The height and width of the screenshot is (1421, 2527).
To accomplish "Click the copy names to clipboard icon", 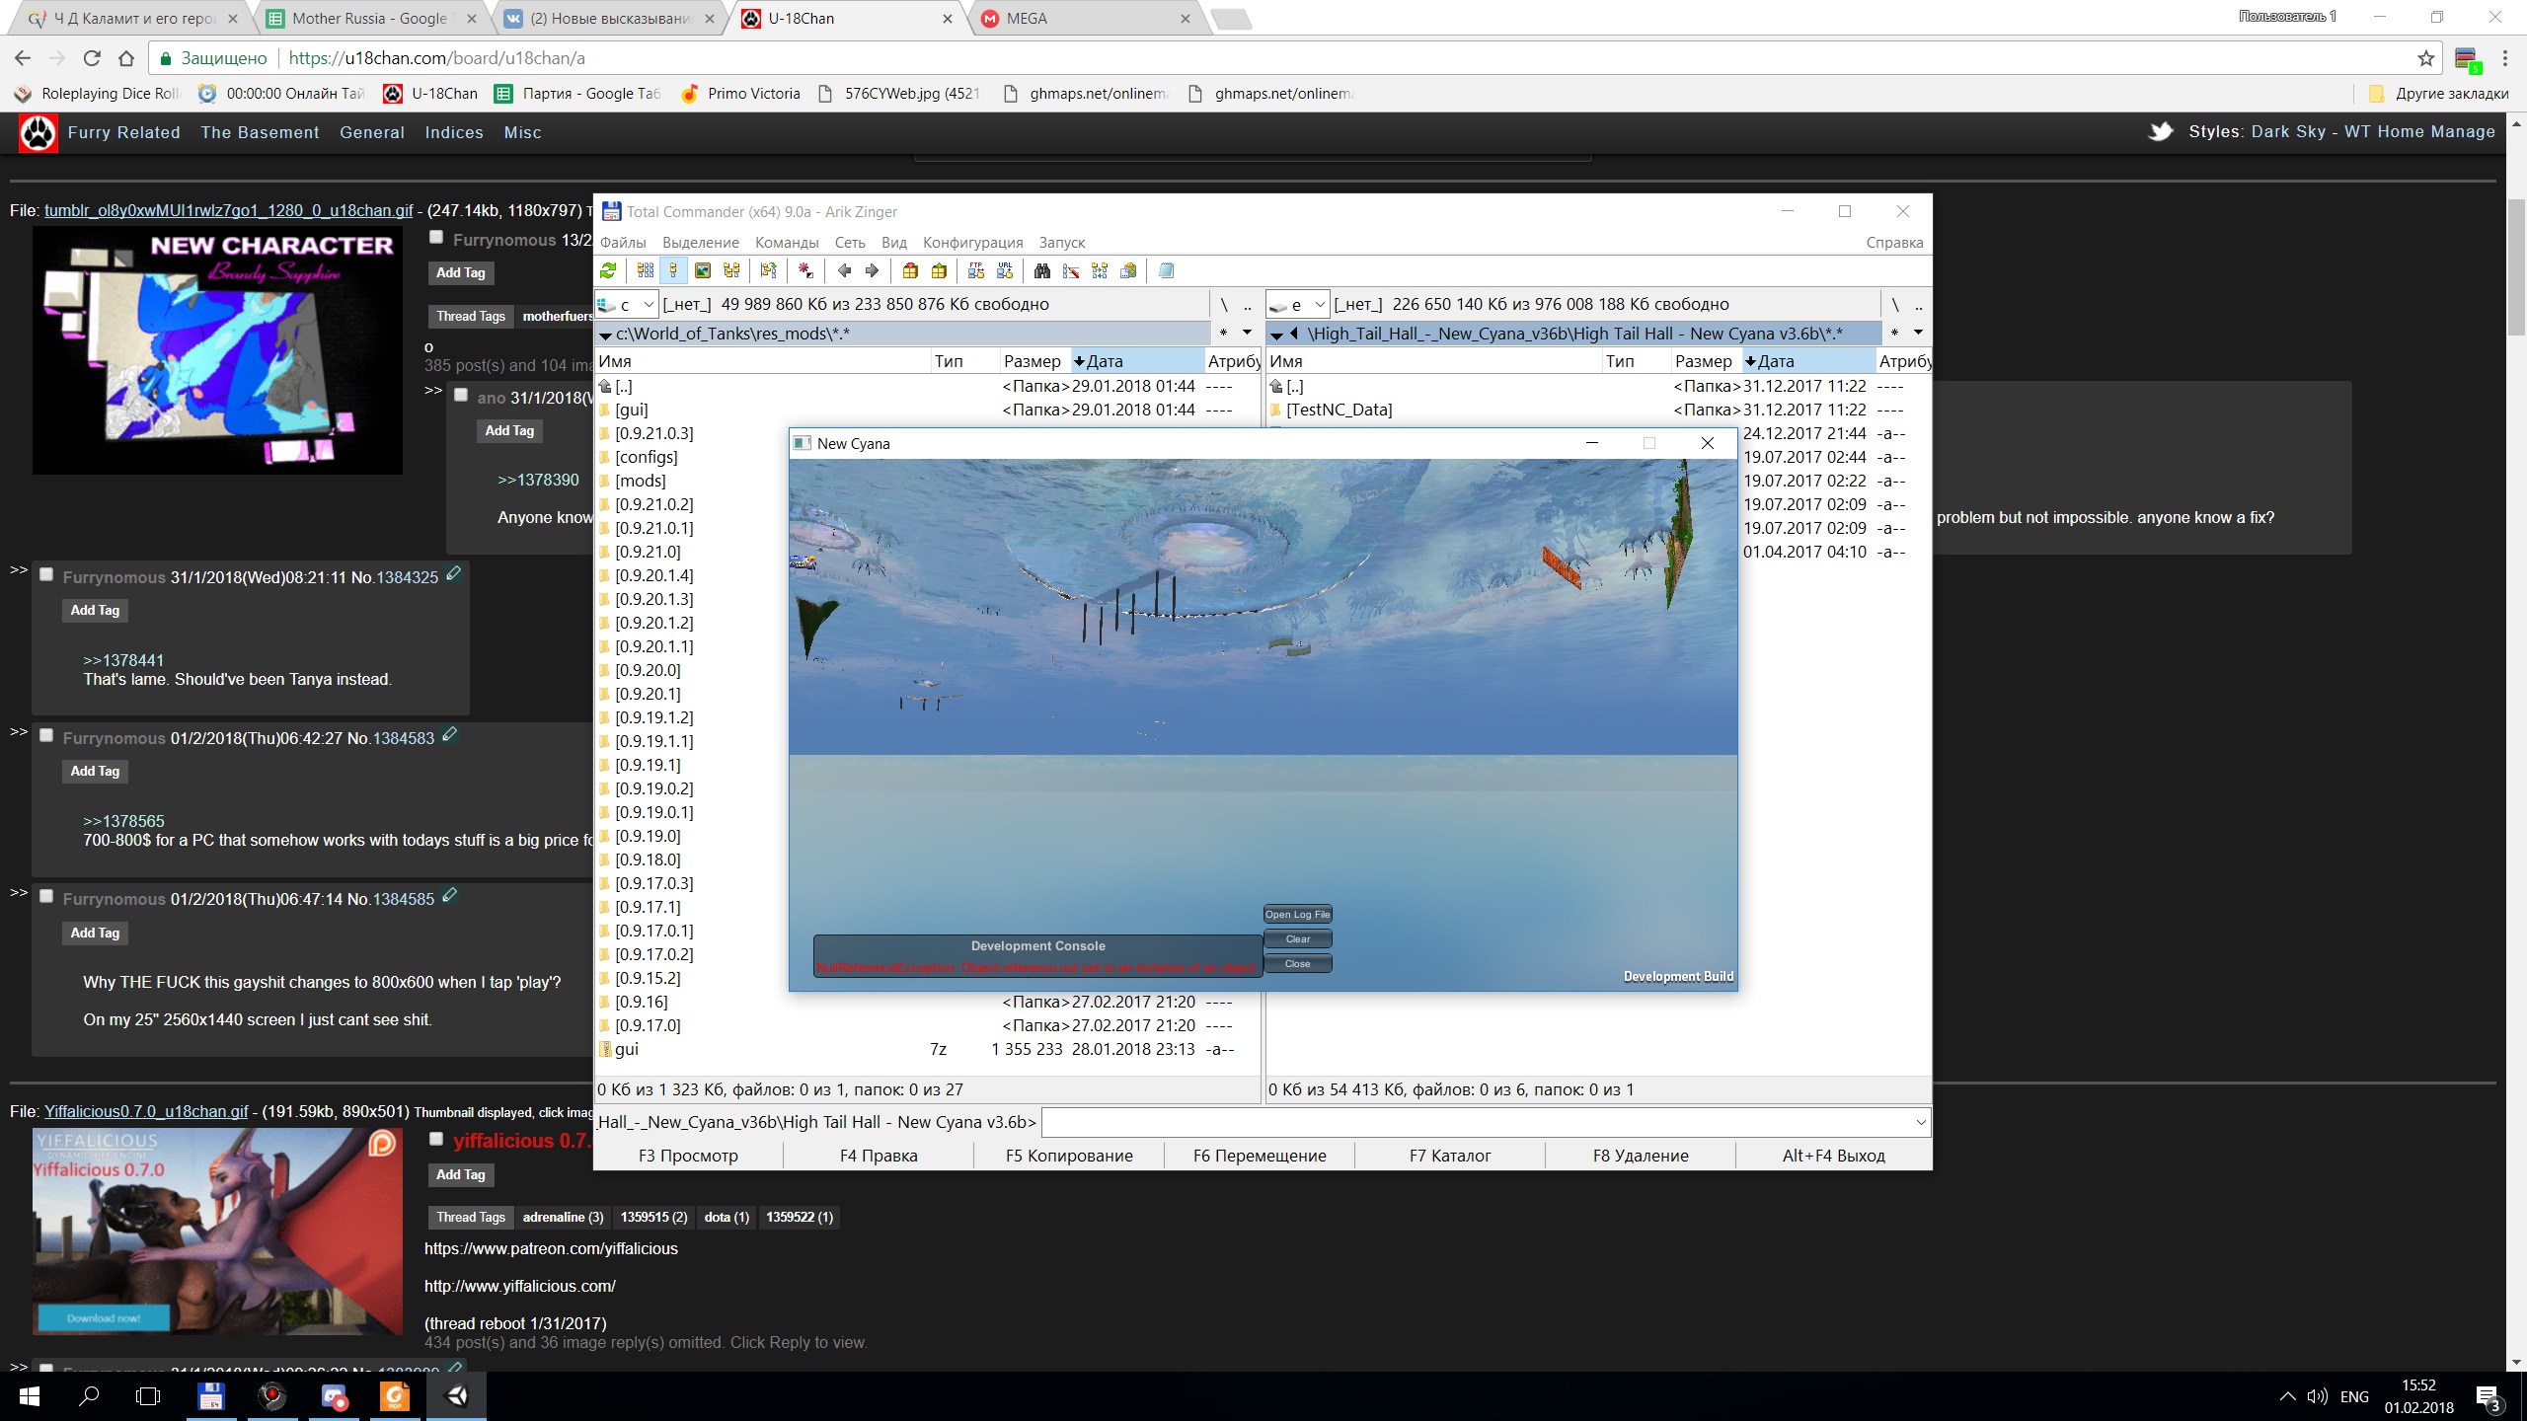I will (x=1128, y=270).
